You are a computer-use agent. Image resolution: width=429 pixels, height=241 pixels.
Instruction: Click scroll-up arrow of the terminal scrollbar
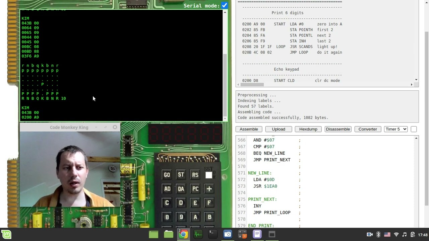point(225,12)
